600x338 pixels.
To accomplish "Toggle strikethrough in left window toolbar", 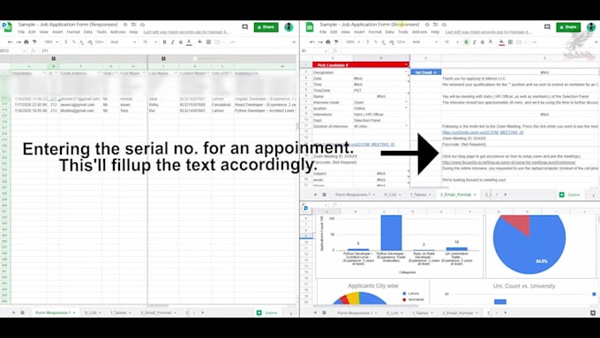I will click(x=181, y=41).
